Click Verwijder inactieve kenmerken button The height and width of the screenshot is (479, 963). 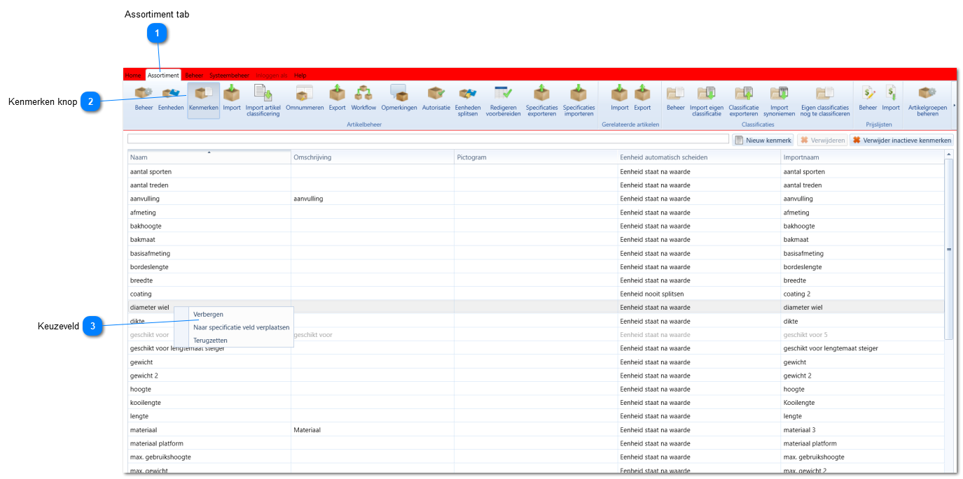pos(901,140)
